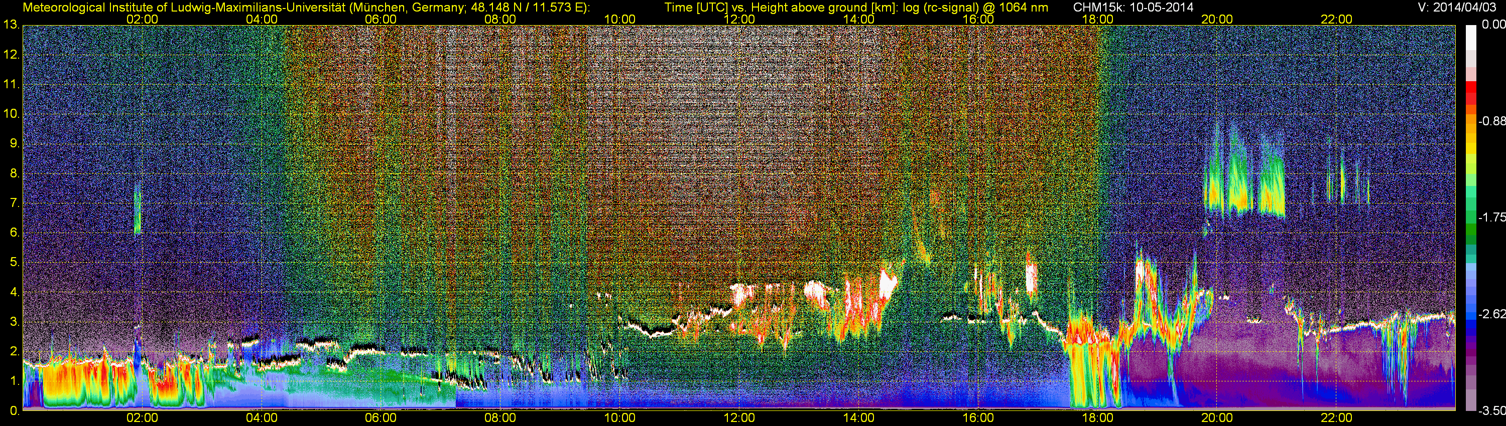Image resolution: width=1506 pixels, height=426 pixels.
Task: Click the 20:00 label on the bottom time axis
Action: pyautogui.click(x=1217, y=418)
